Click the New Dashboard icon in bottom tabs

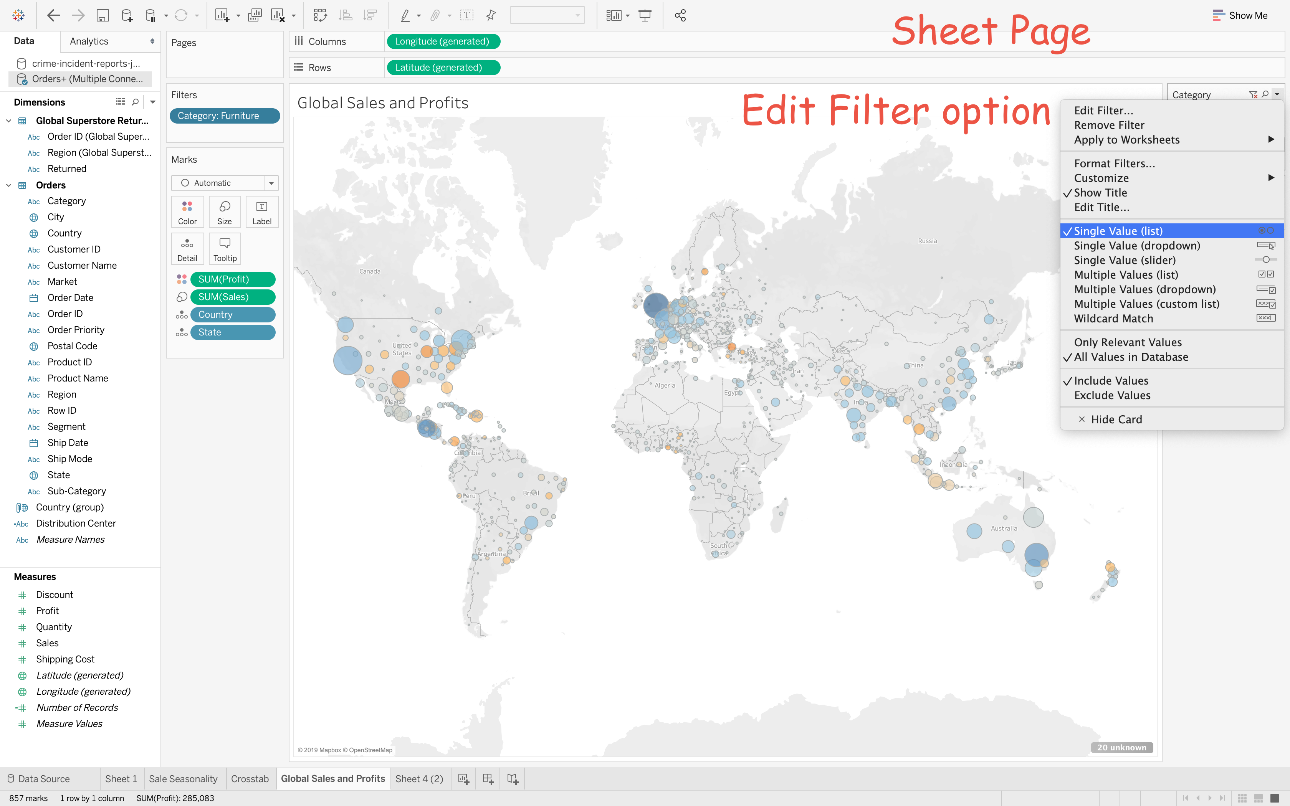488,779
